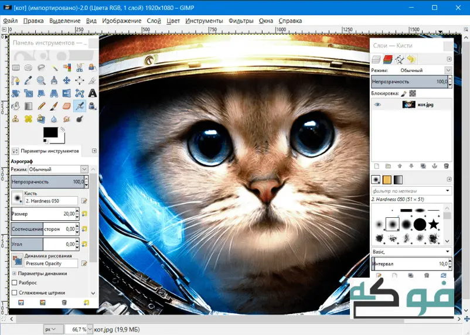The width and height of the screenshot is (470, 335).
Task: Select the Bucket Fill tool
Action: (x=16, y=106)
